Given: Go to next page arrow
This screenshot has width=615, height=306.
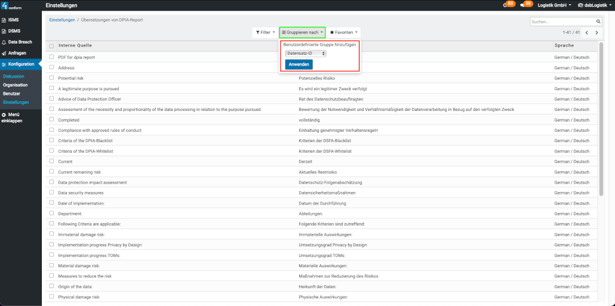Looking at the screenshot, I should coord(596,32).
